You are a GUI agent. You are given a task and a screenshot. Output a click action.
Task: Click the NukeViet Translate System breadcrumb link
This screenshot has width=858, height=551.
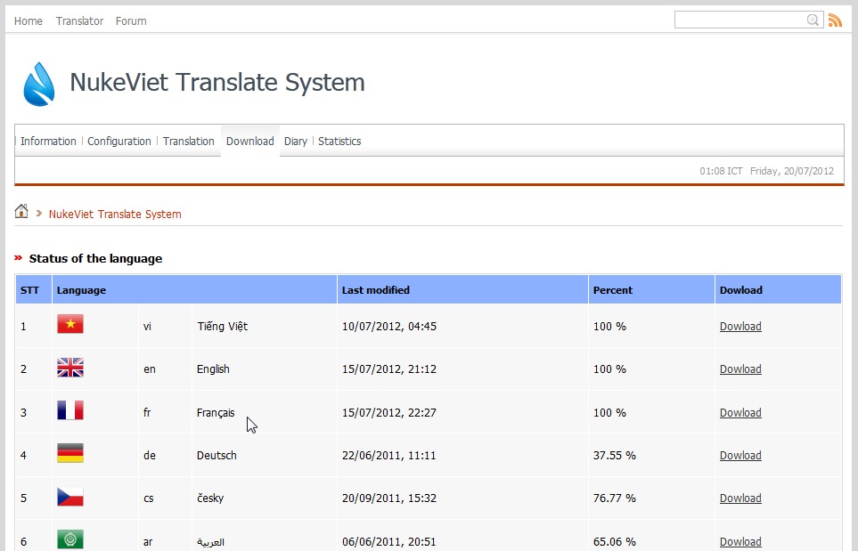[x=115, y=215]
